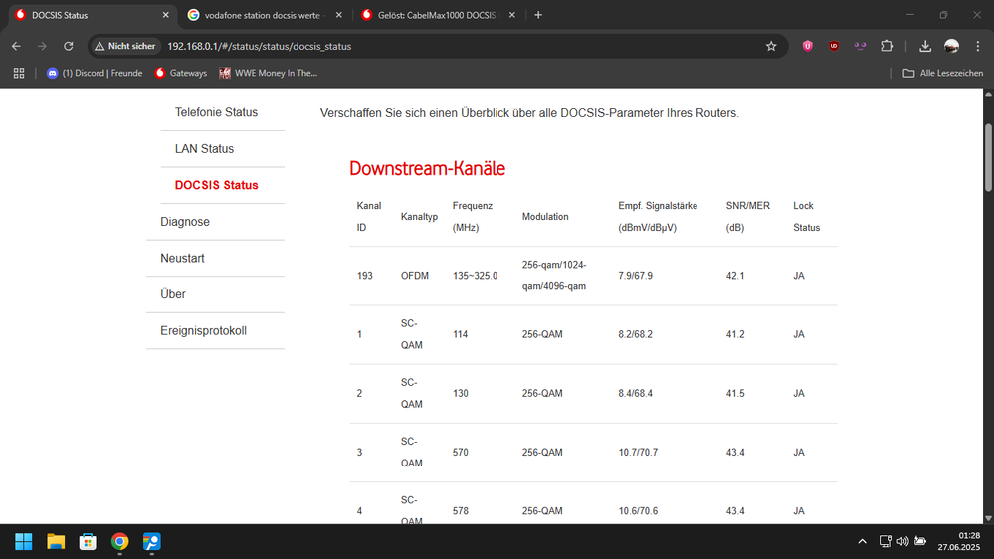Click channel ID '193' cell
Image resolution: width=994 pixels, height=559 pixels.
point(364,276)
